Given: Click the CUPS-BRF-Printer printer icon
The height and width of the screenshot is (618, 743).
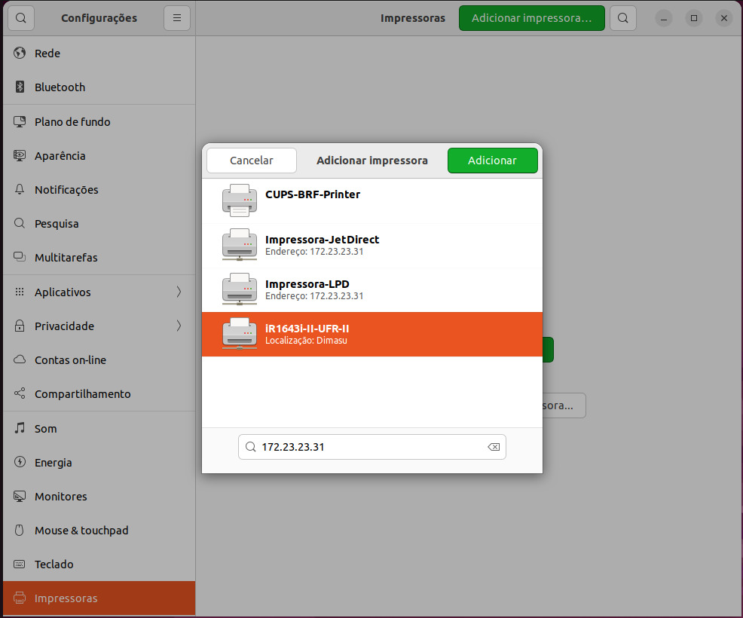Looking at the screenshot, I should pyautogui.click(x=240, y=200).
